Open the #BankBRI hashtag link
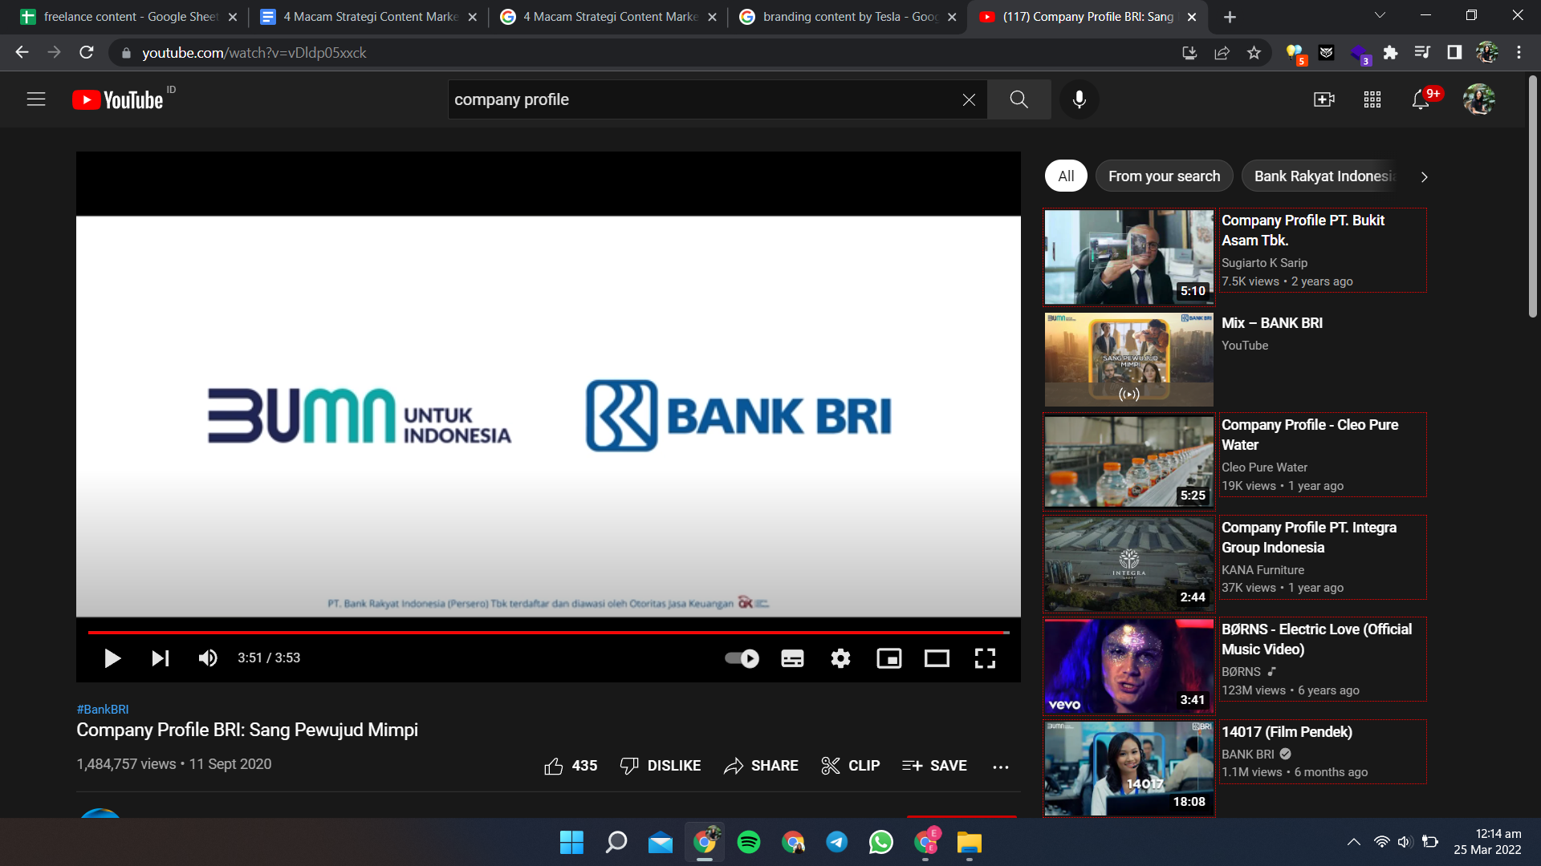Screen dimensions: 1541x866 103,709
